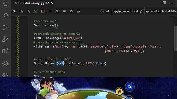The height and width of the screenshot is (99, 177).
Task: Click the Jupyter server connection plug icon
Action: tap(141, 11)
